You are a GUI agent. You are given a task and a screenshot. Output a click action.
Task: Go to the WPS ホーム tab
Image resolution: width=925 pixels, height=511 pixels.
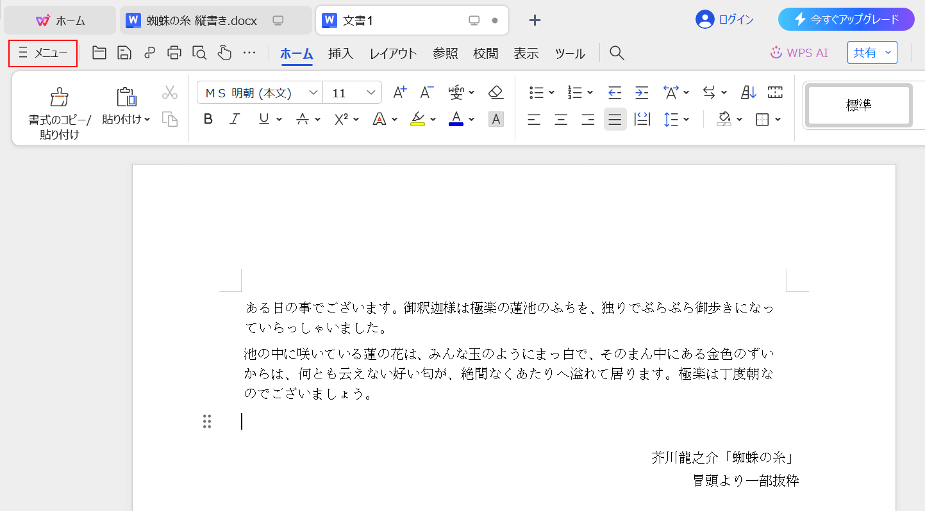click(x=60, y=20)
